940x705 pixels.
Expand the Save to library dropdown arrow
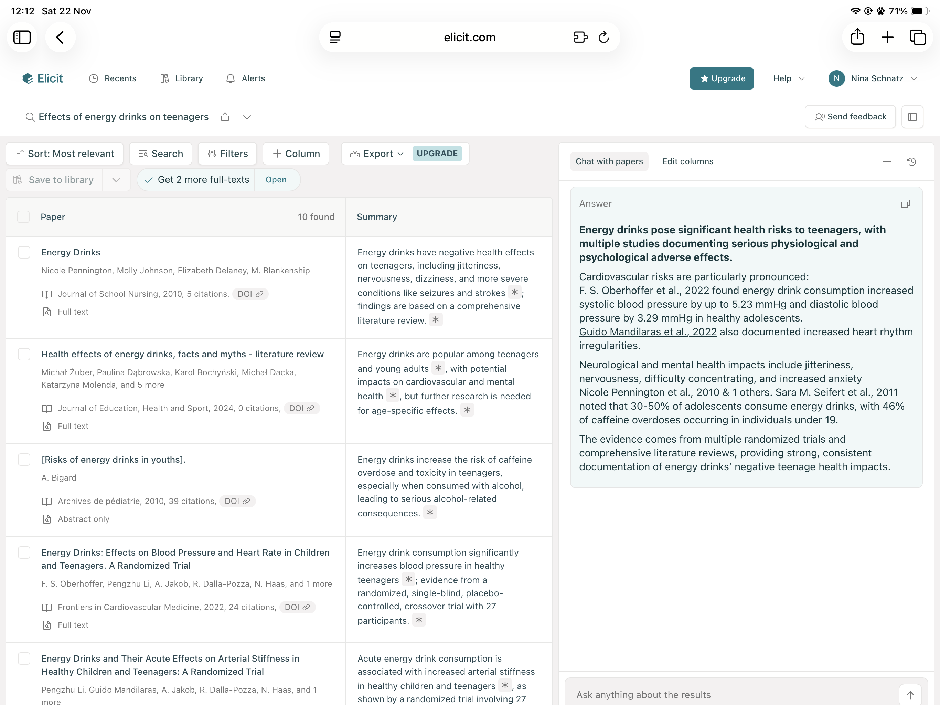pos(116,180)
